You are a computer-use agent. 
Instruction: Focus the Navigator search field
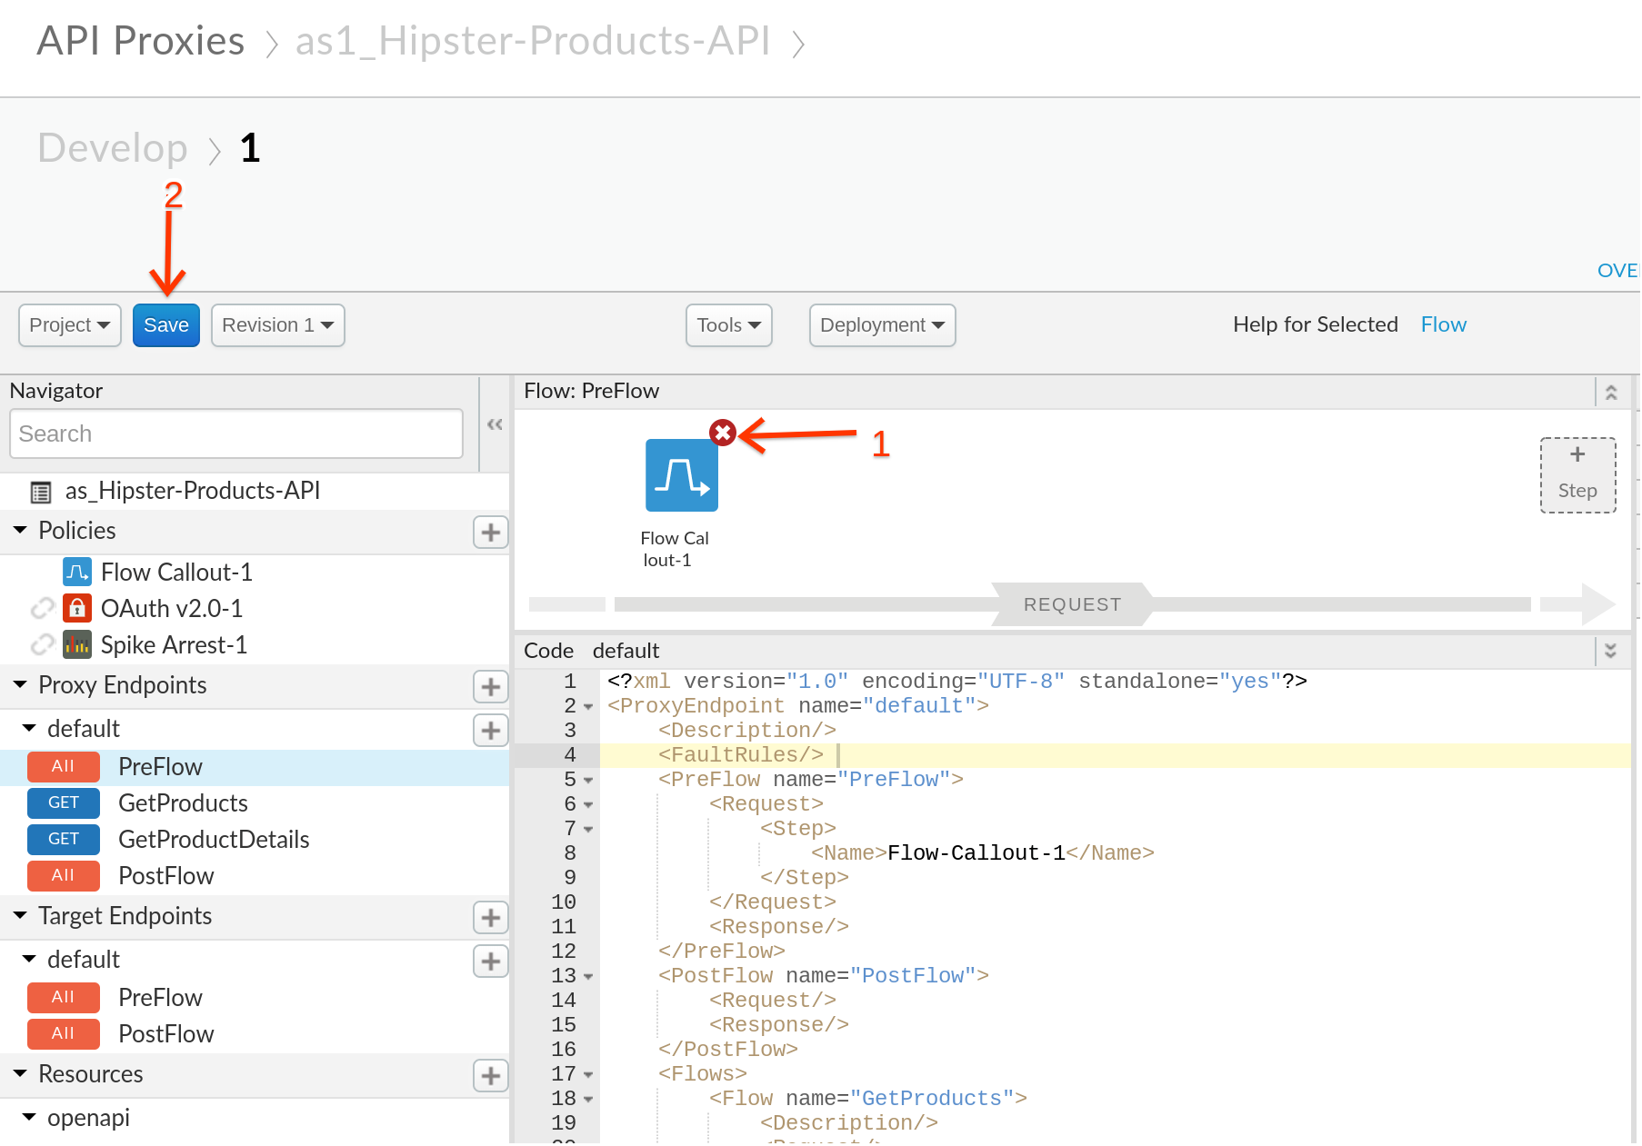coord(236,433)
